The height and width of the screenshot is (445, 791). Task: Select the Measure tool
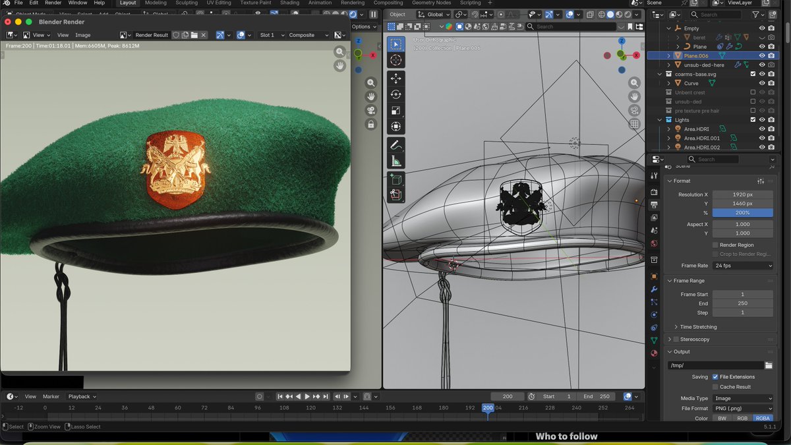(395, 161)
